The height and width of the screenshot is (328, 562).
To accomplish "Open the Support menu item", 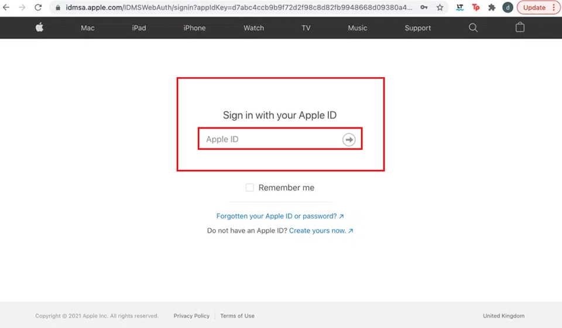I will coord(417,28).
